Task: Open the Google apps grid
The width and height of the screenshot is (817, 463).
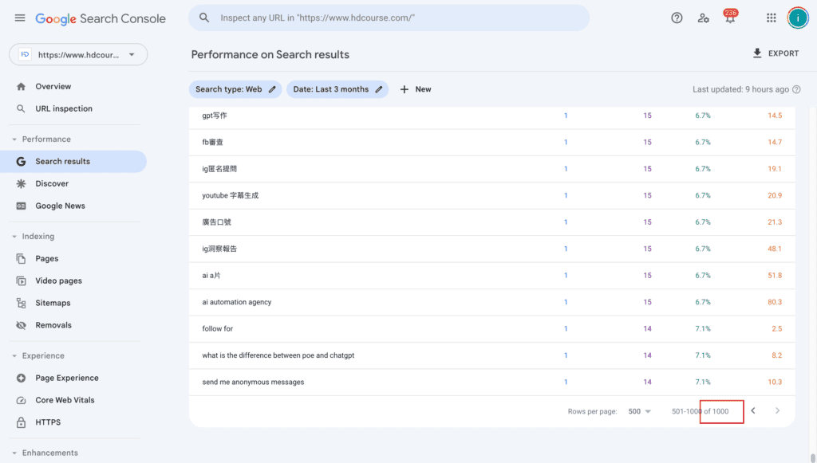Action: coord(771,18)
